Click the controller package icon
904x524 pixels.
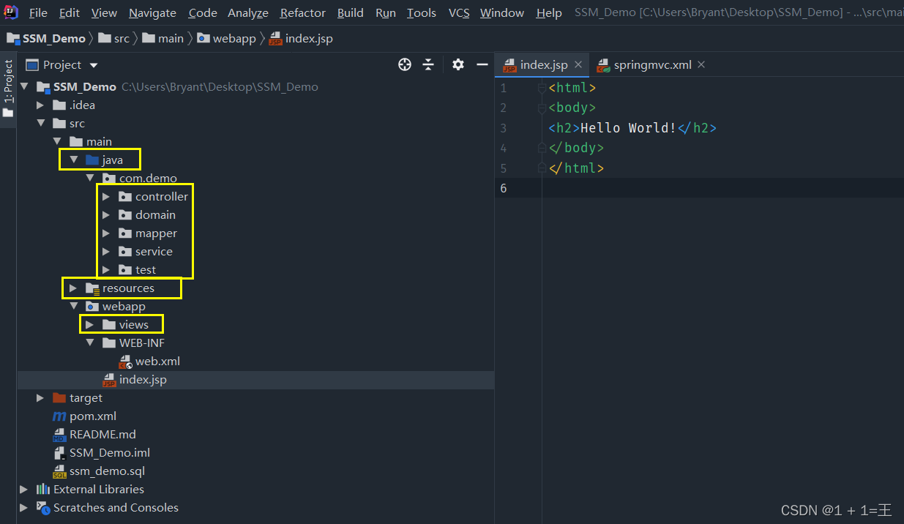click(x=125, y=196)
